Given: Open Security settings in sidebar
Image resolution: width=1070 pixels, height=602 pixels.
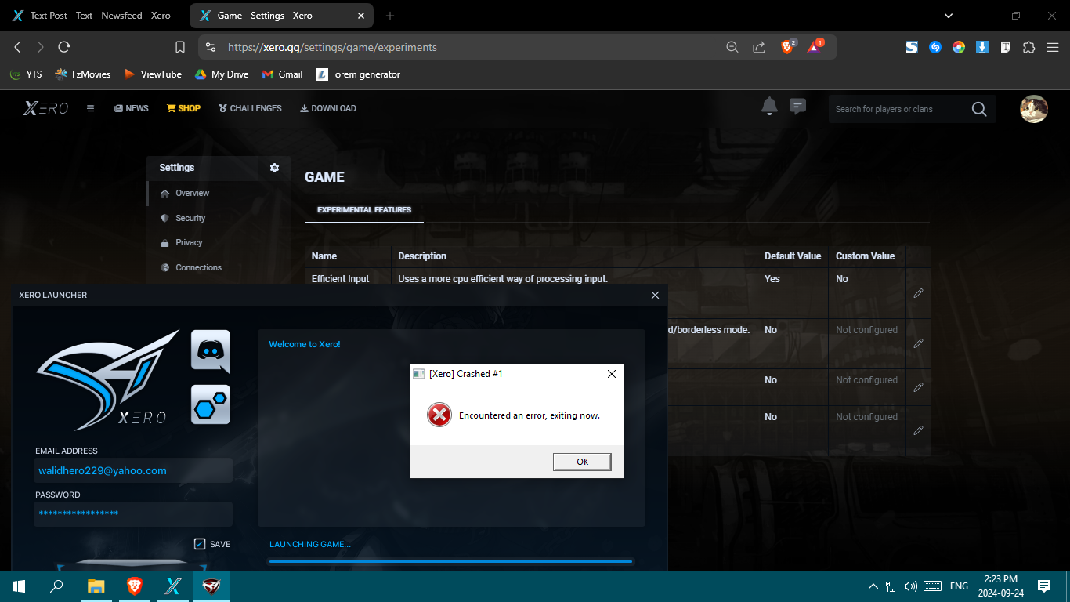Looking at the screenshot, I should tap(190, 218).
